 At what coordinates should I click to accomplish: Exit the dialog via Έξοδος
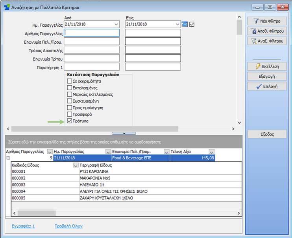[267, 134]
